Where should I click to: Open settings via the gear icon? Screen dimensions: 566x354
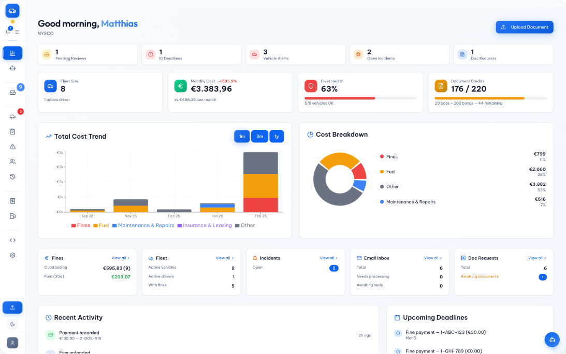[x=12, y=255]
